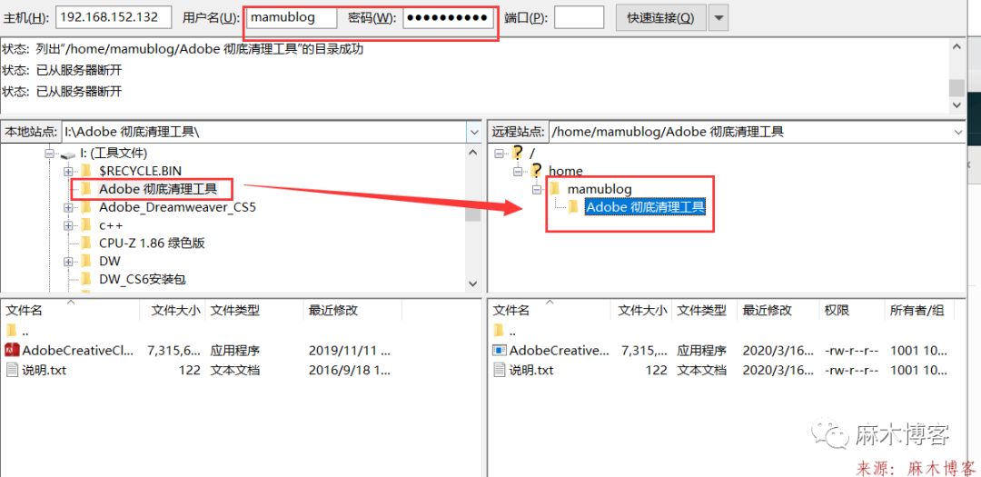Click message log scrollbar down arrow
The image size is (981, 477).
[x=956, y=105]
